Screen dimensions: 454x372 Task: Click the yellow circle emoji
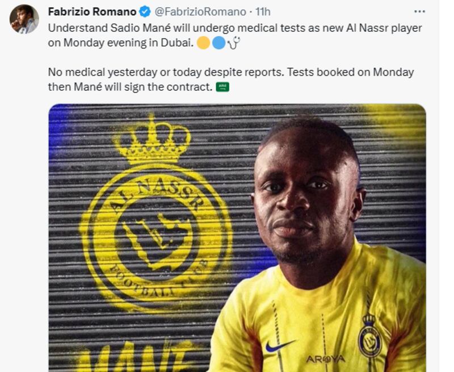coord(204,43)
